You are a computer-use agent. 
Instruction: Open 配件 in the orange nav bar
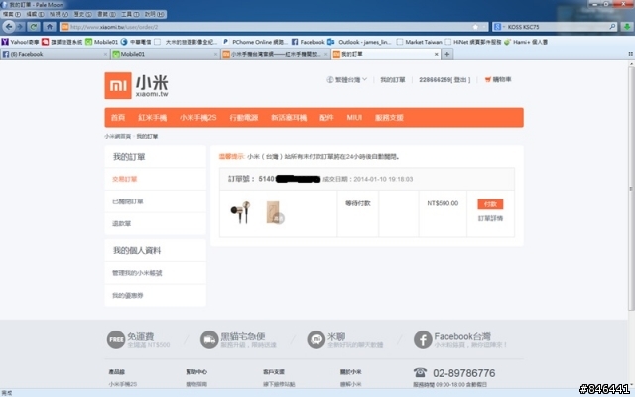[x=326, y=118]
